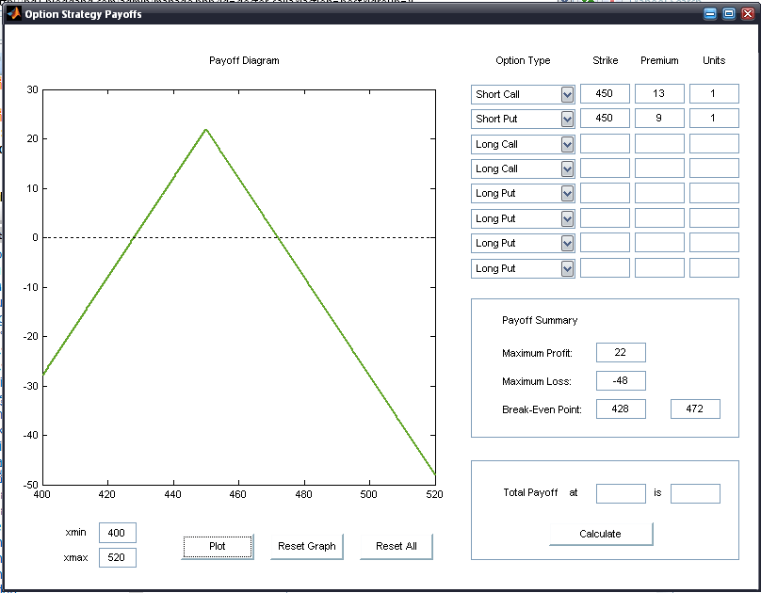
Task: Click the Premium column header
Action: pyautogui.click(x=659, y=60)
